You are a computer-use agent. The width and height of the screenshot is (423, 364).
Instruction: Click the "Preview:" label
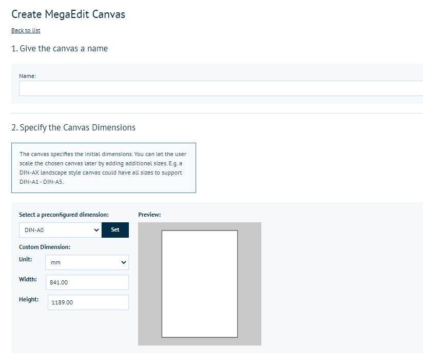click(x=149, y=215)
